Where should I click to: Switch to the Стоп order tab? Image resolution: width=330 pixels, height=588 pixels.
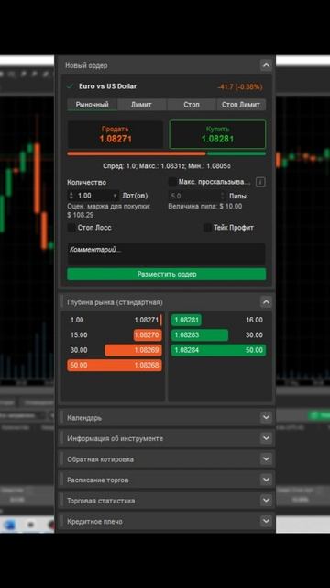(x=192, y=105)
